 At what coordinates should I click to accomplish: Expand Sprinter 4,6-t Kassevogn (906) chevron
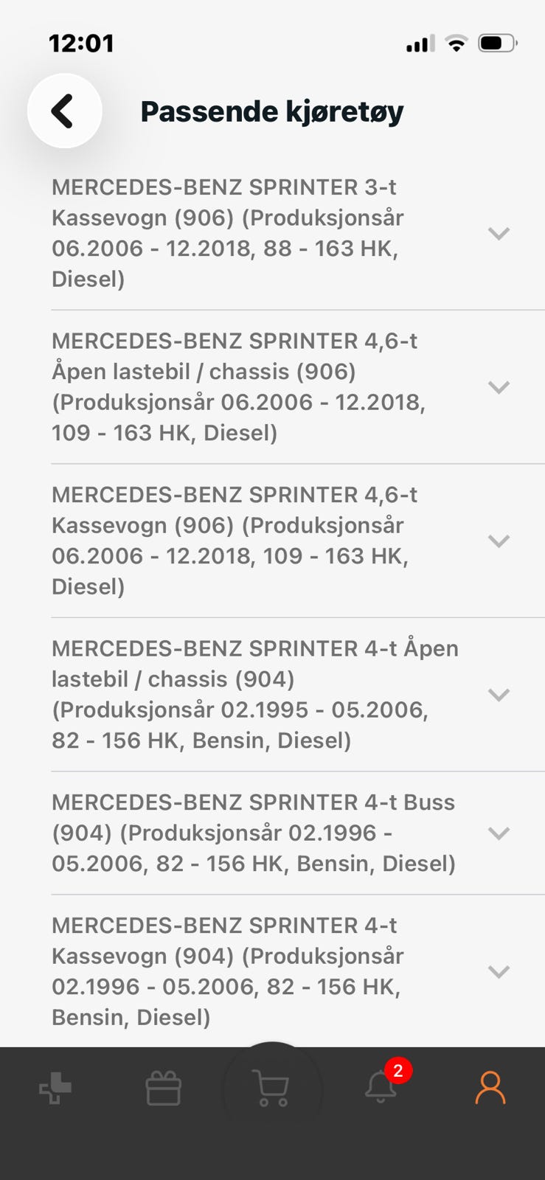[x=499, y=541]
